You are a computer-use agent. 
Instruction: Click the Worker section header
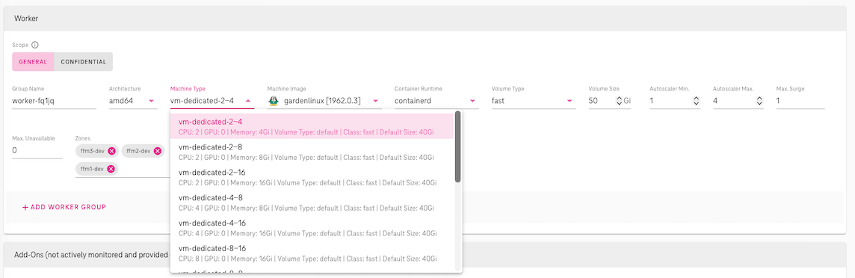[425, 19]
